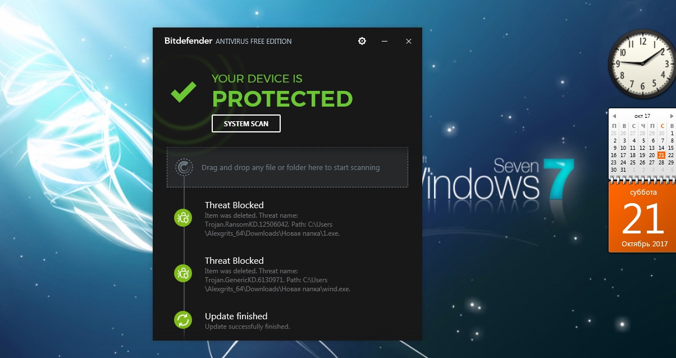Click the analog clock gadget
This screenshot has width=676, height=358.
(x=642, y=64)
